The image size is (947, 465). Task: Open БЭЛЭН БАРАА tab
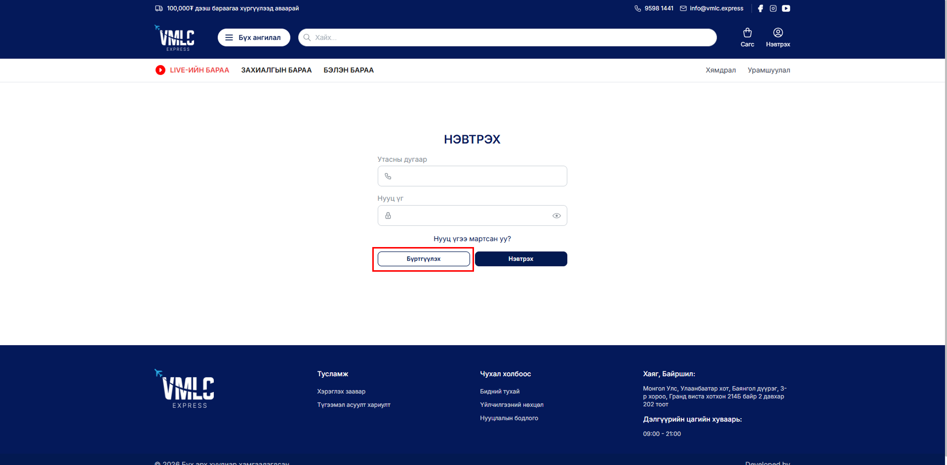tap(349, 70)
